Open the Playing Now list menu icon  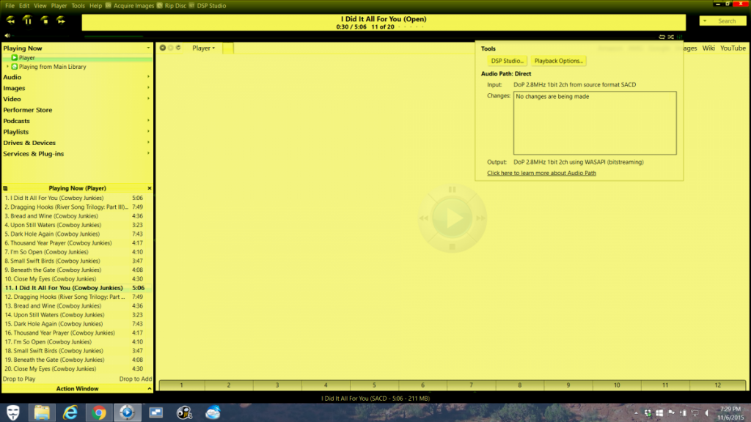pos(5,188)
